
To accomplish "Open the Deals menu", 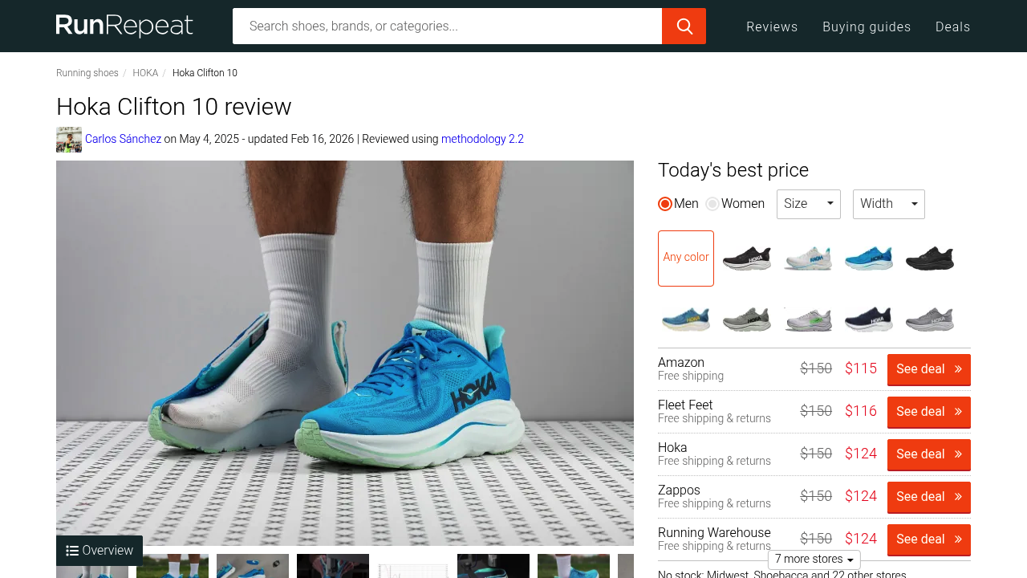I will coord(953,26).
